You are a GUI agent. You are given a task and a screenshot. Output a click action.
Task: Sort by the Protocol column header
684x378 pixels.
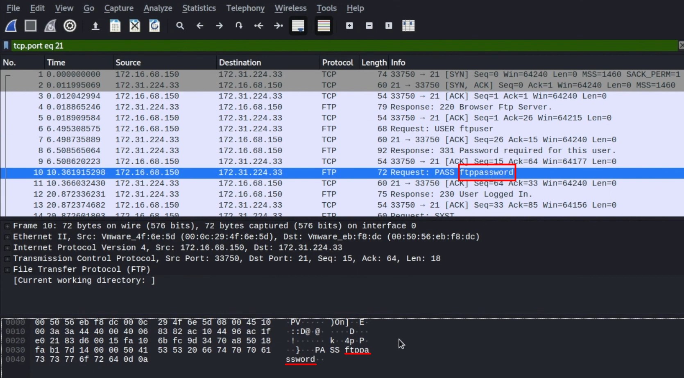(x=339, y=63)
